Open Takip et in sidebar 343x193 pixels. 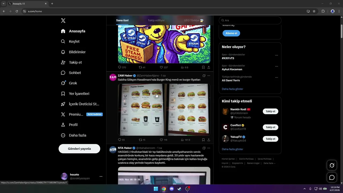71,62
